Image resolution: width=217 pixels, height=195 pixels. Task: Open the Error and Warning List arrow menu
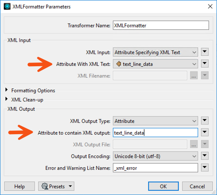(x=205, y=167)
